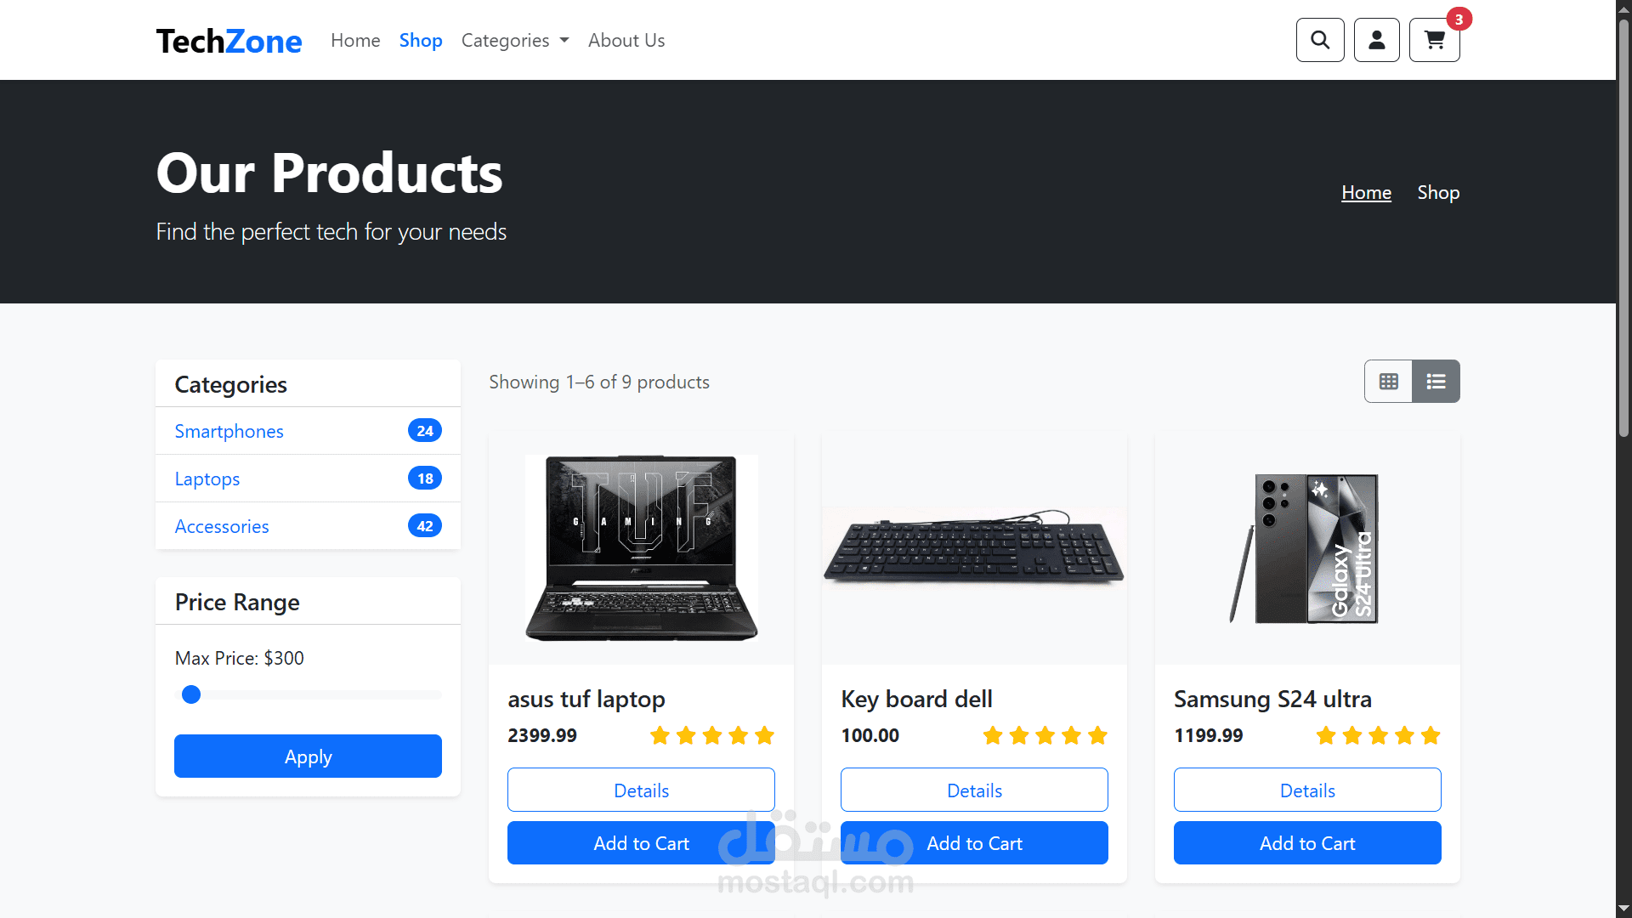Click the Apply price filter button

pos(308,756)
